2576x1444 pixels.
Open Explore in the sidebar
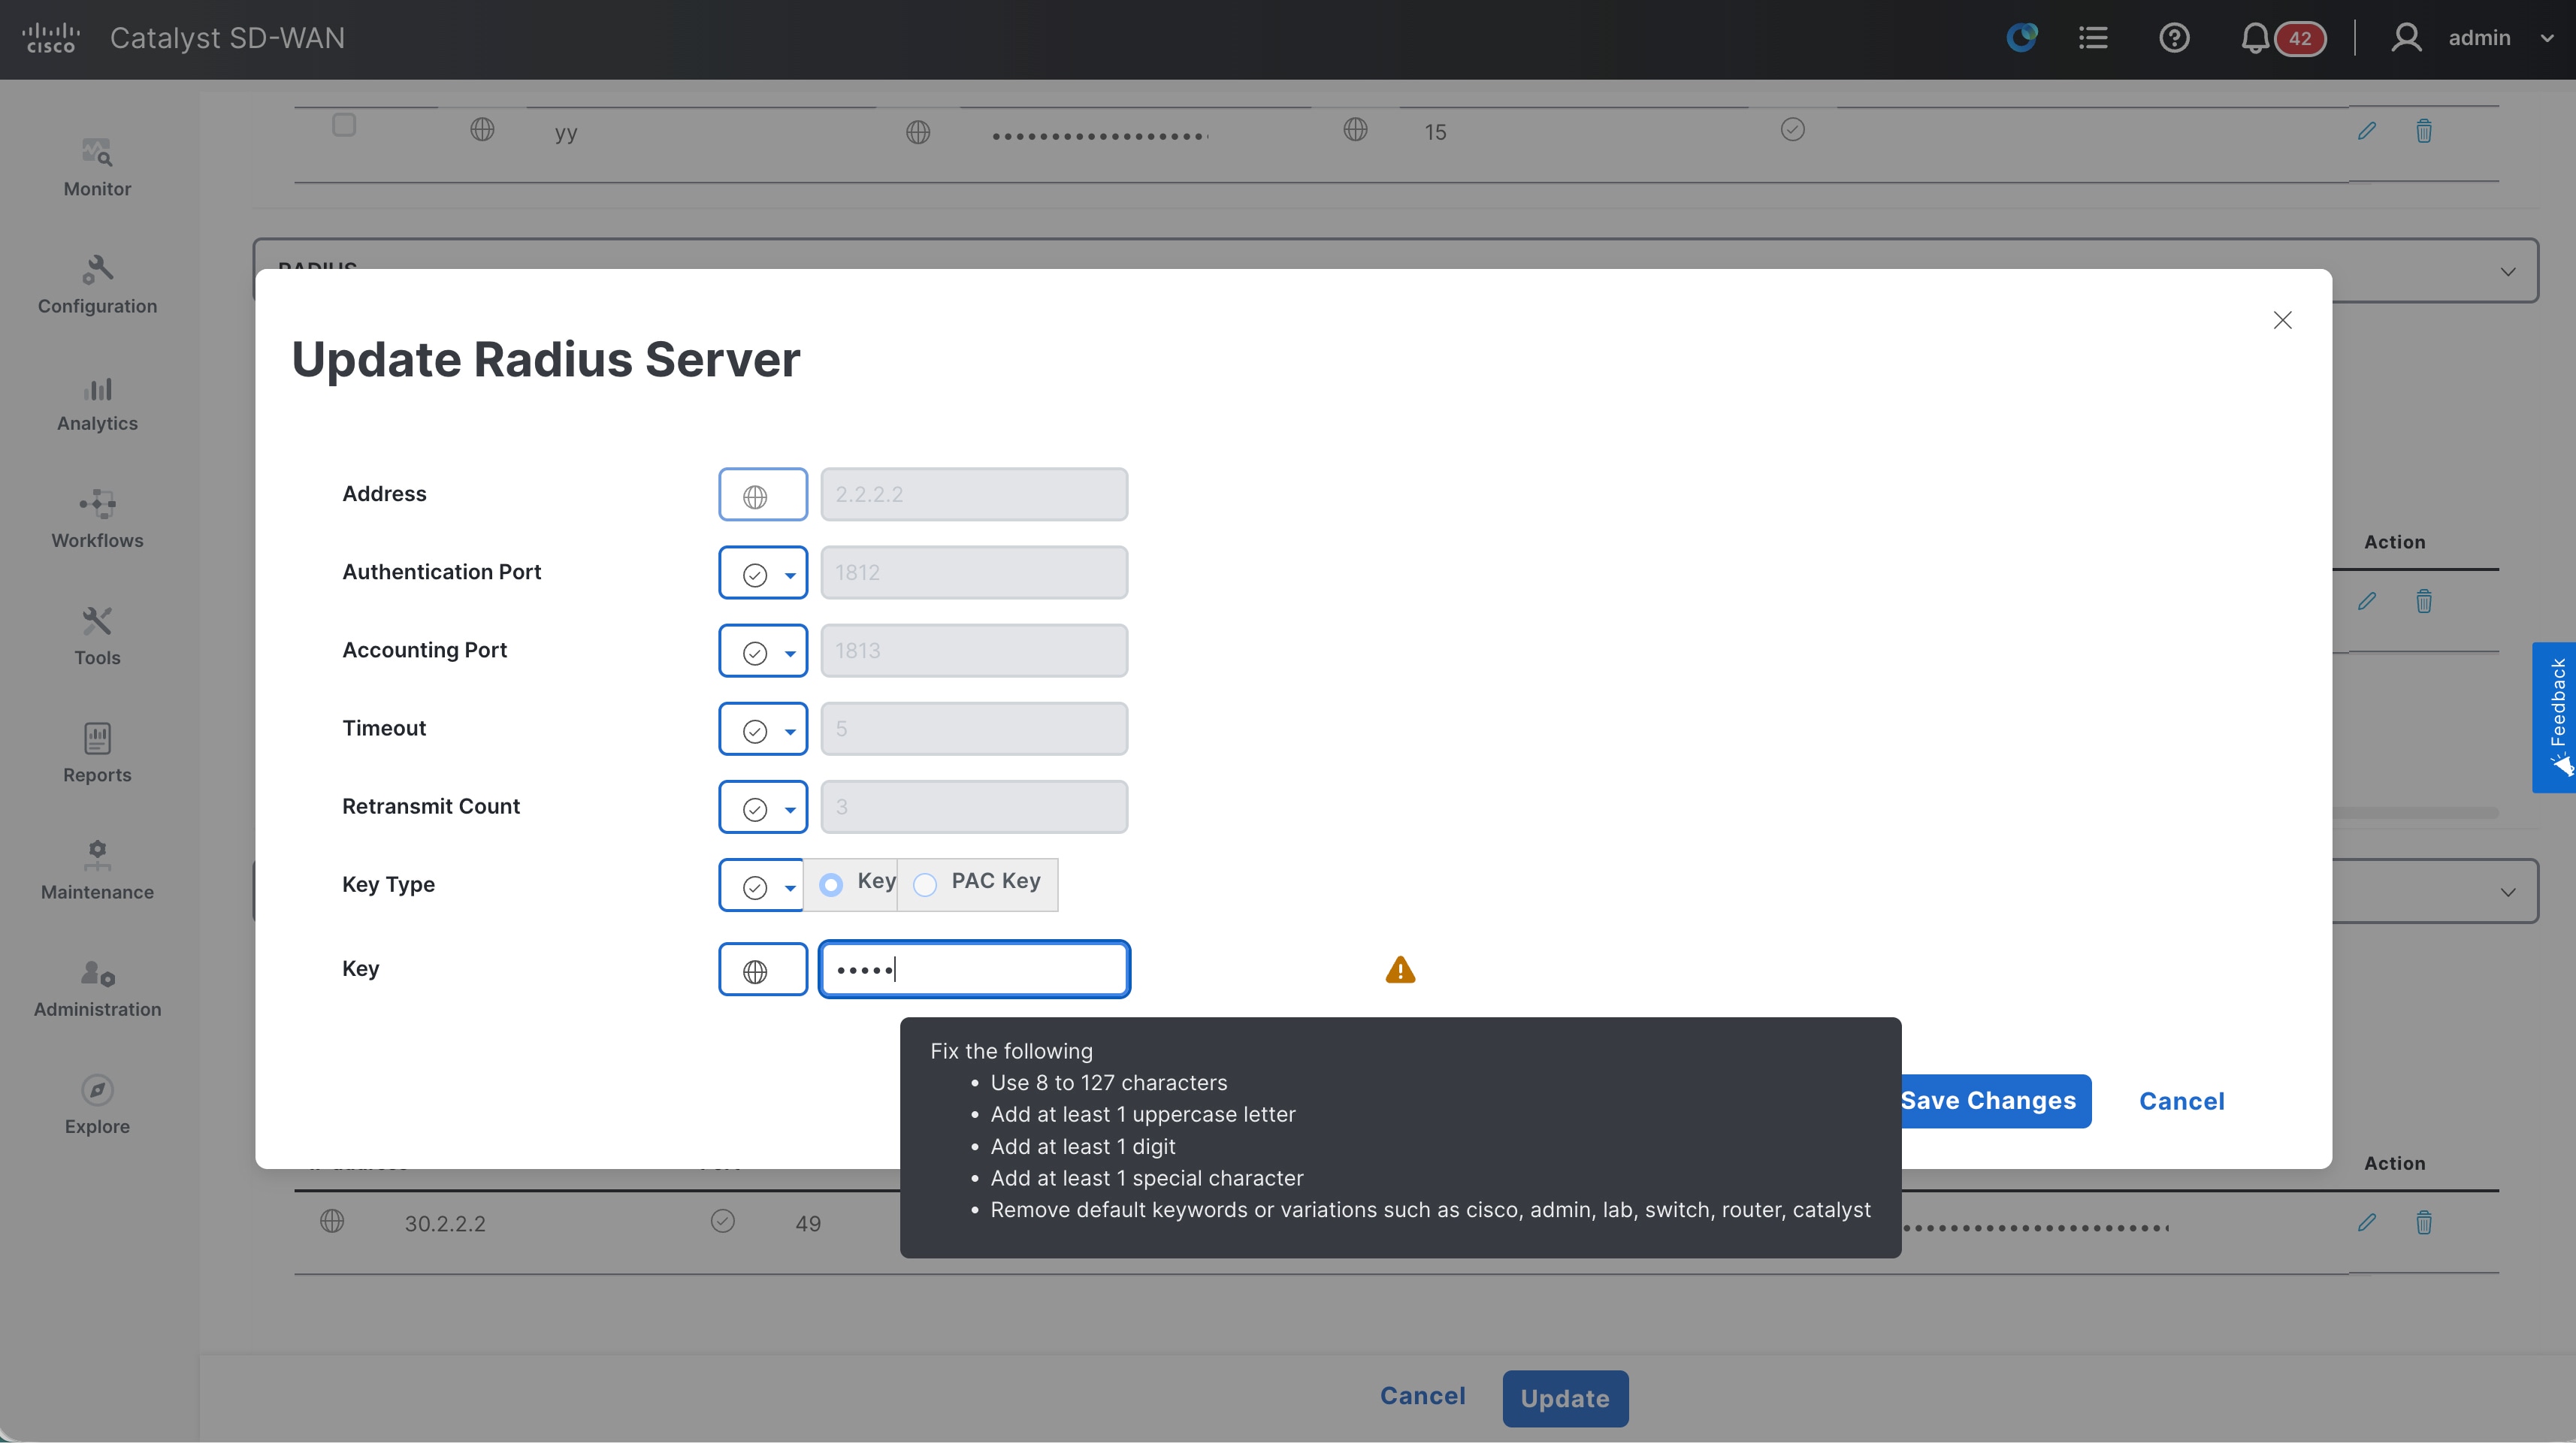coord(97,1105)
